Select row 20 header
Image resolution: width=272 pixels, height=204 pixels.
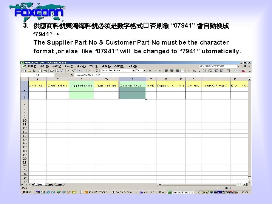(x=25, y=159)
